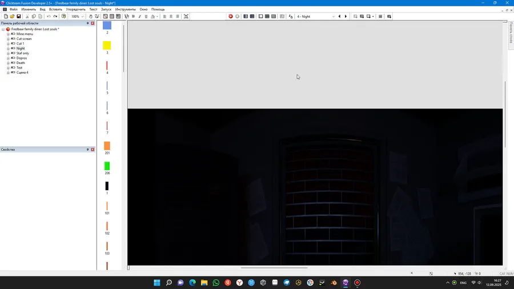Click the grey stop application button
The width and height of the screenshot is (514, 289).
(238, 17)
